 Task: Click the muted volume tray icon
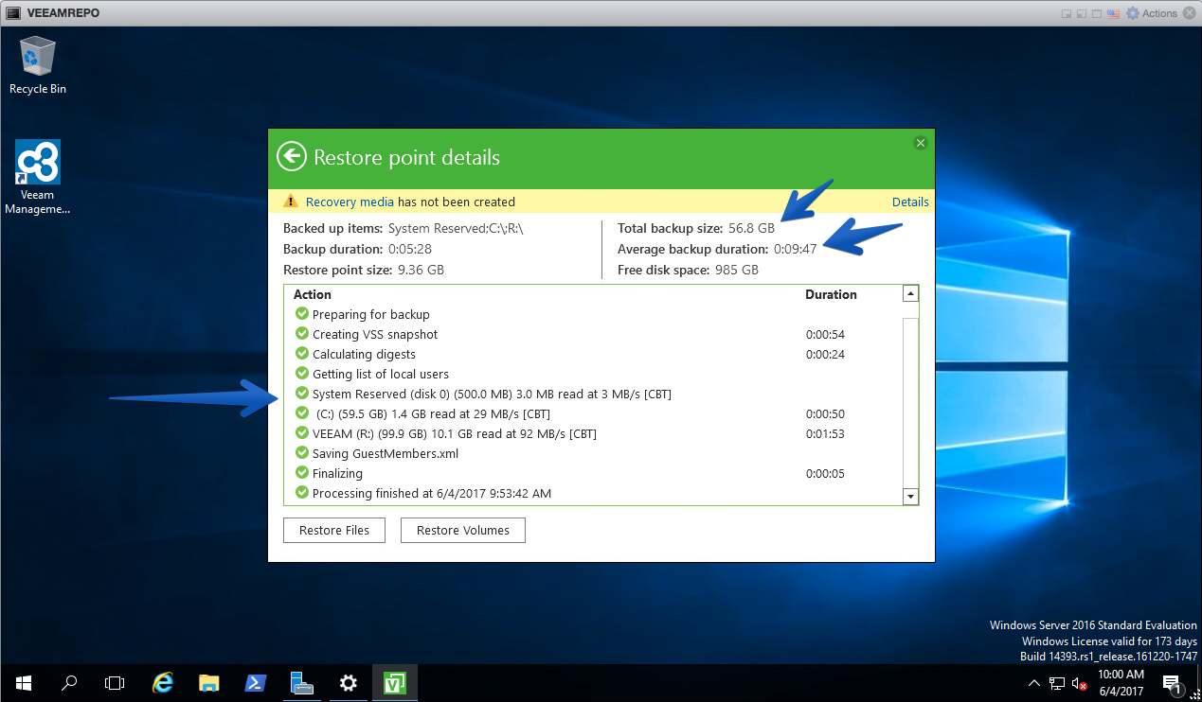tap(1079, 683)
